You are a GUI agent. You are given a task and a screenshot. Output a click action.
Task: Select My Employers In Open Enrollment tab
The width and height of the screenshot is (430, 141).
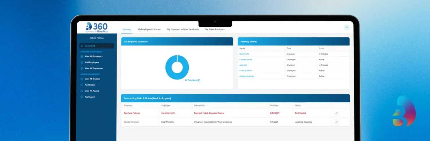[x=183, y=29]
